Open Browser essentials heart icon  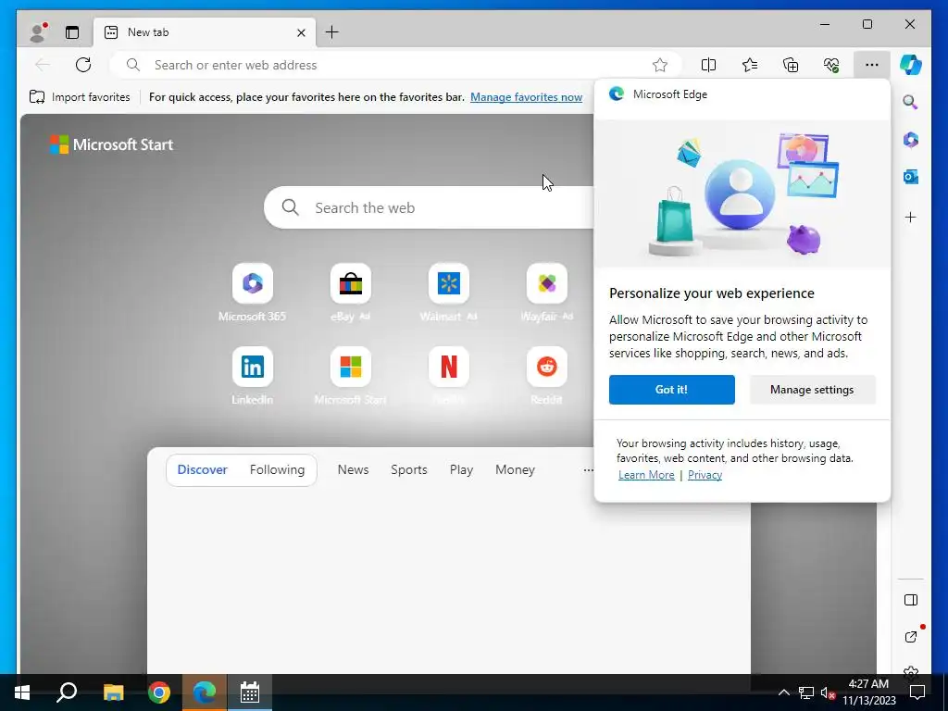(x=831, y=65)
